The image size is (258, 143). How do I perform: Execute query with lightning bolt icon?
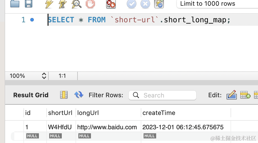49,4
